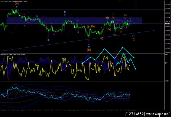
Task: Select the current price tag 1204.34
Action: [167, 24]
